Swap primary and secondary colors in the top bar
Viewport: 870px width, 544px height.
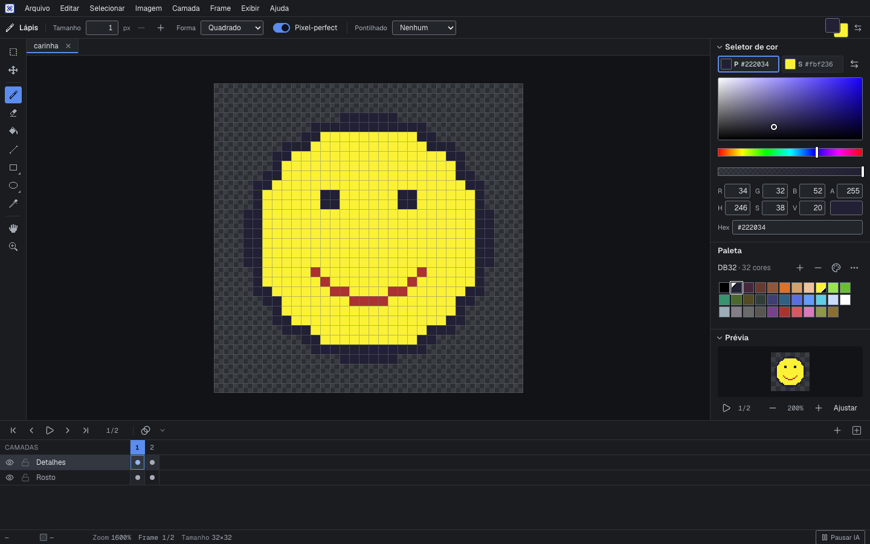click(x=858, y=28)
